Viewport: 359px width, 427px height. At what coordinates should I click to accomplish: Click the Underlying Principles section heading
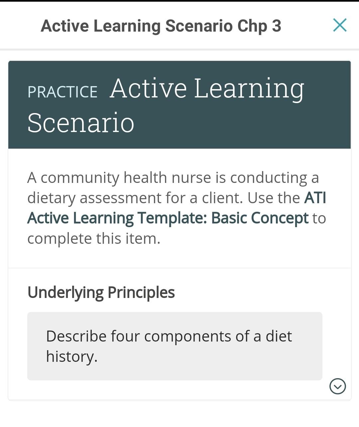coord(101,292)
